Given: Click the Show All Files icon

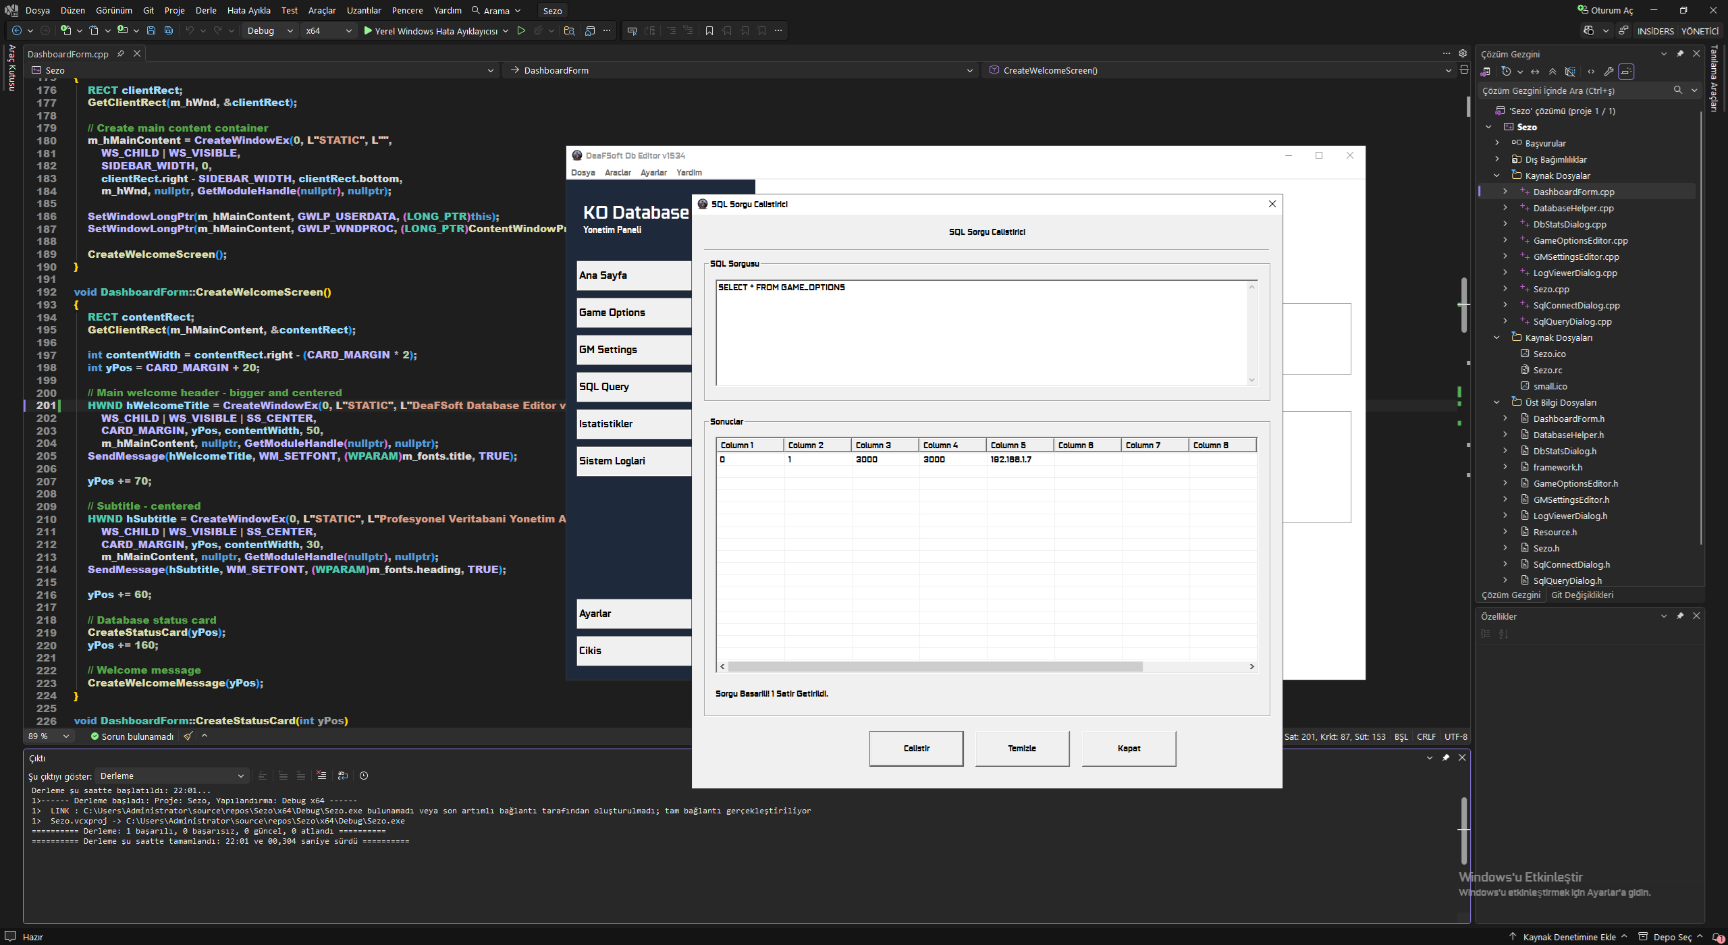Looking at the screenshot, I should (x=1570, y=72).
